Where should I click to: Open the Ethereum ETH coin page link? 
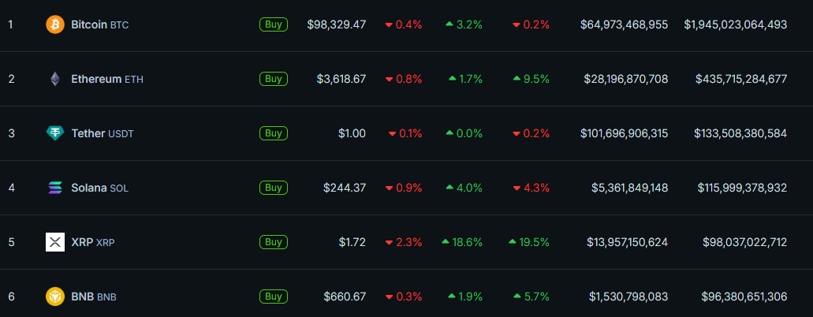[107, 79]
